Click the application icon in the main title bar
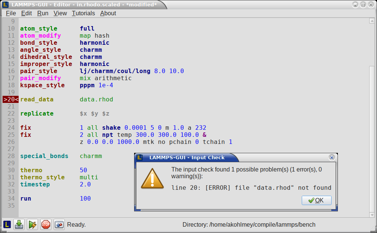Viewport: 377px width, 233px height. click(x=6, y=4)
